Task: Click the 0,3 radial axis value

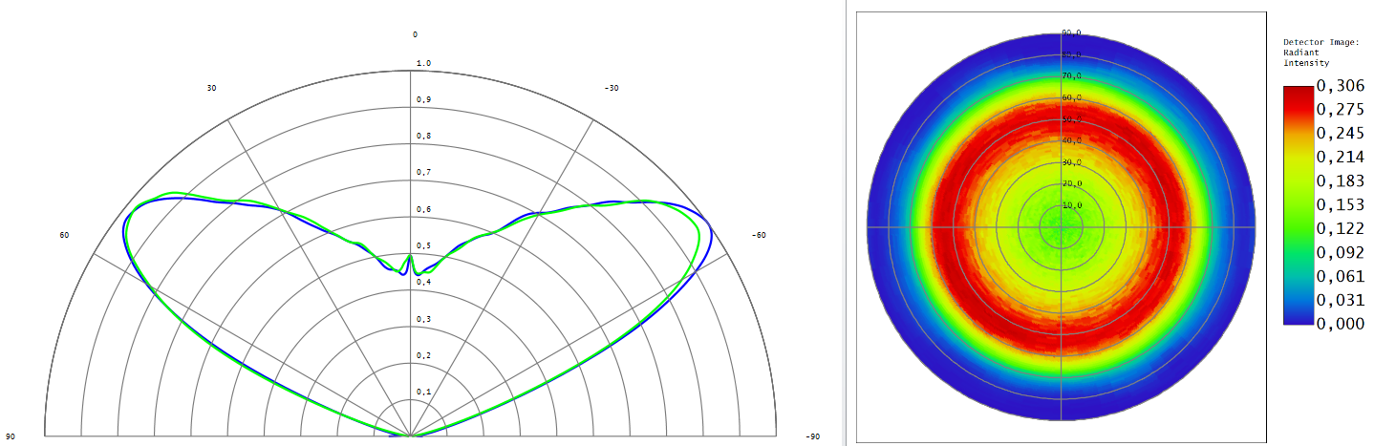Action: (423, 319)
